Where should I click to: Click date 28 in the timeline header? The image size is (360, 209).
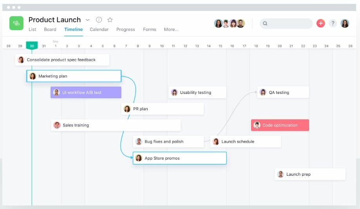coord(9,46)
